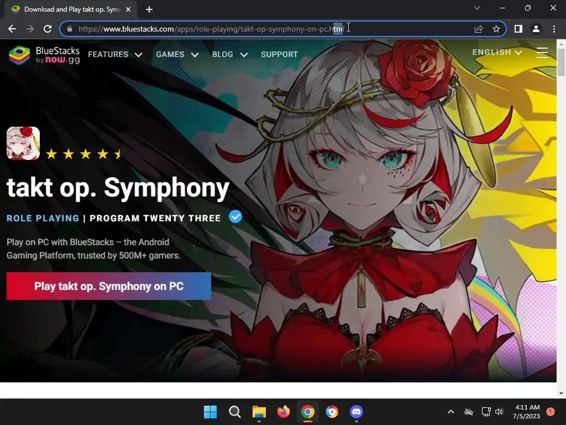Screen dimensions: 566x425
Task: Open the volume speaker tray icon
Action: [499, 412]
